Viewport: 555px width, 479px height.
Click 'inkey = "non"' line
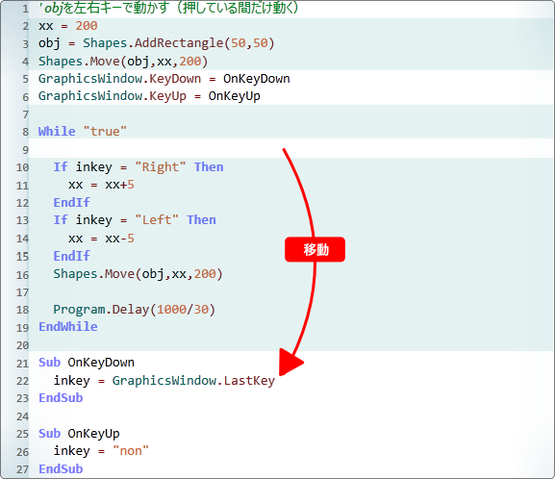tap(101, 451)
